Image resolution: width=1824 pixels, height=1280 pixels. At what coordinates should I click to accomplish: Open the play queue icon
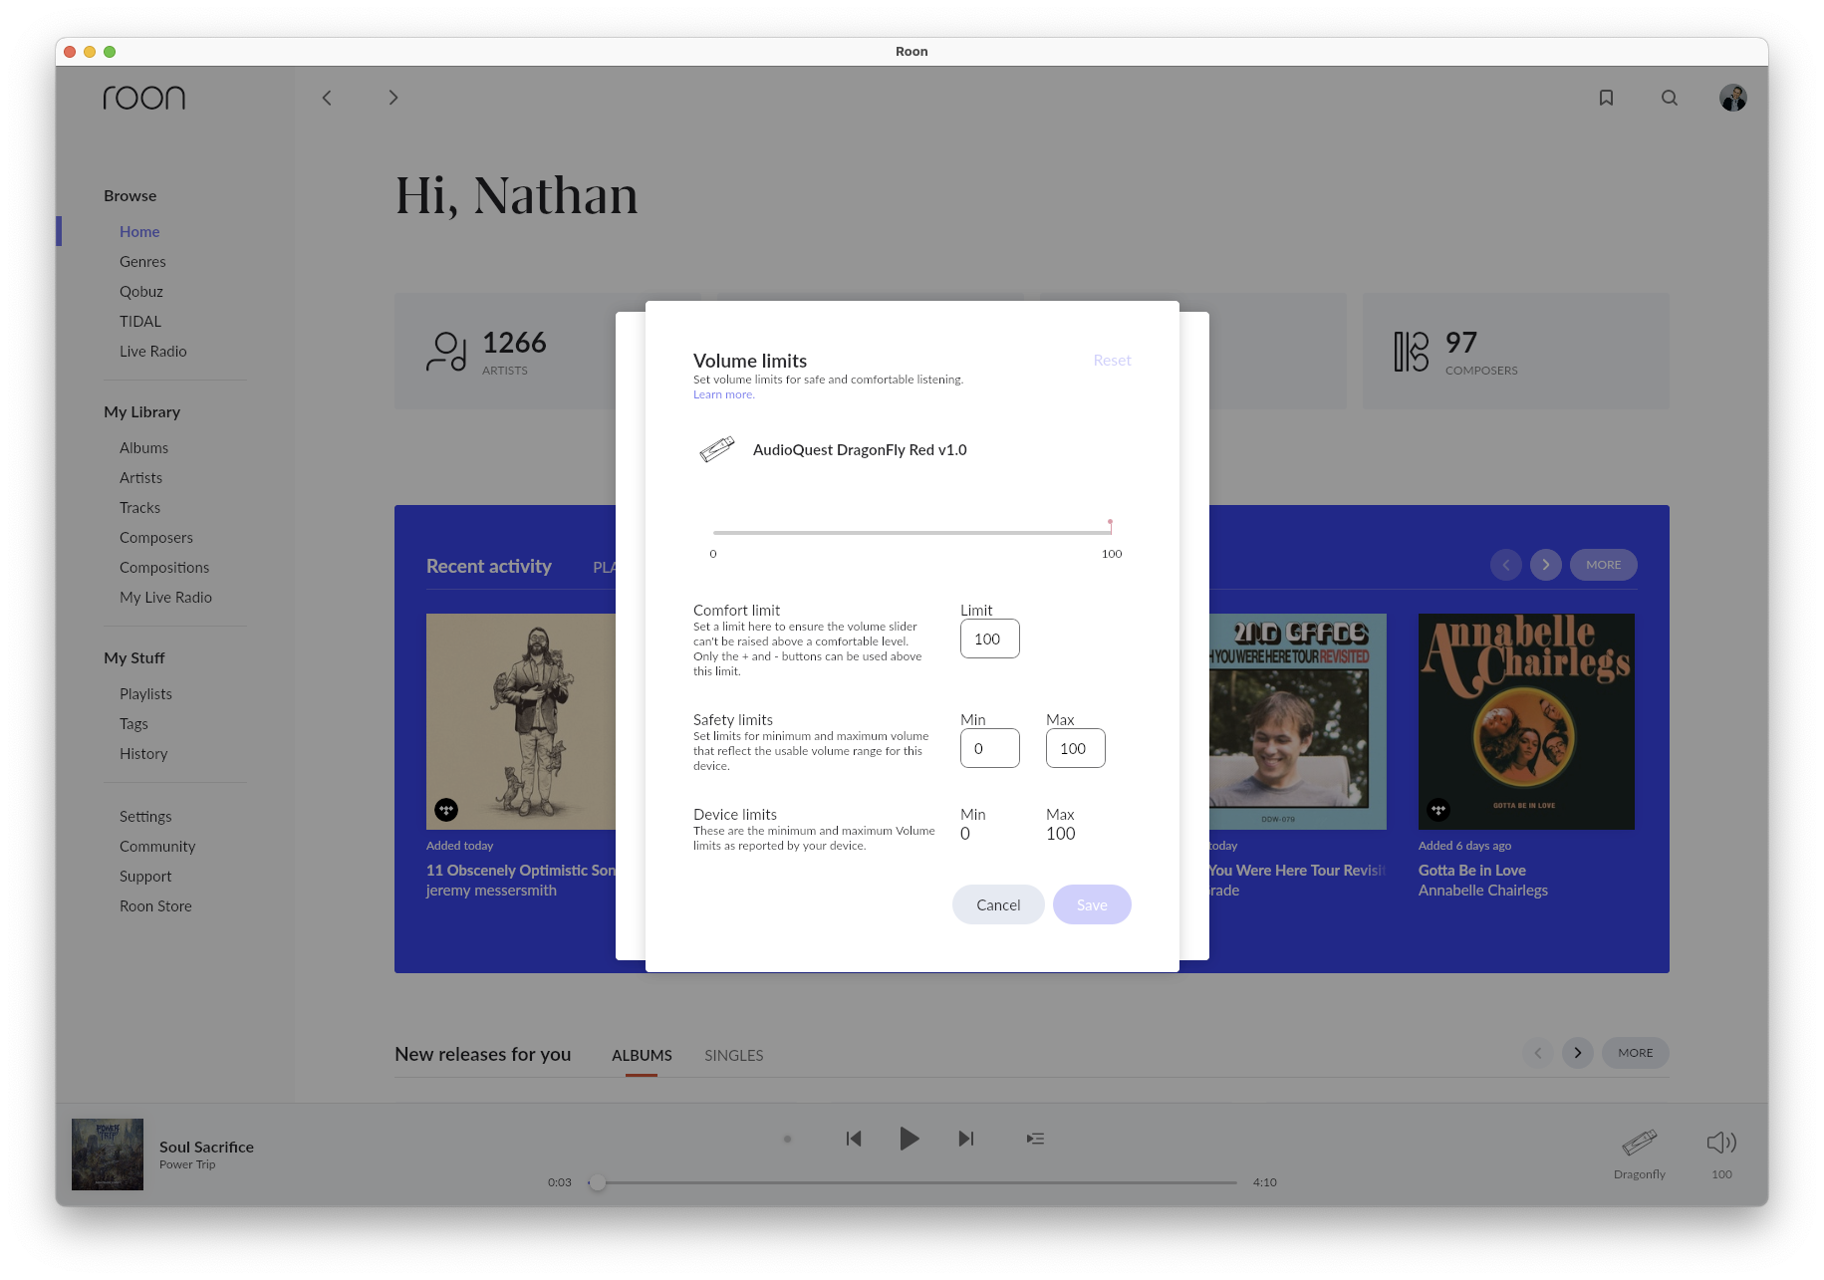(1036, 1139)
